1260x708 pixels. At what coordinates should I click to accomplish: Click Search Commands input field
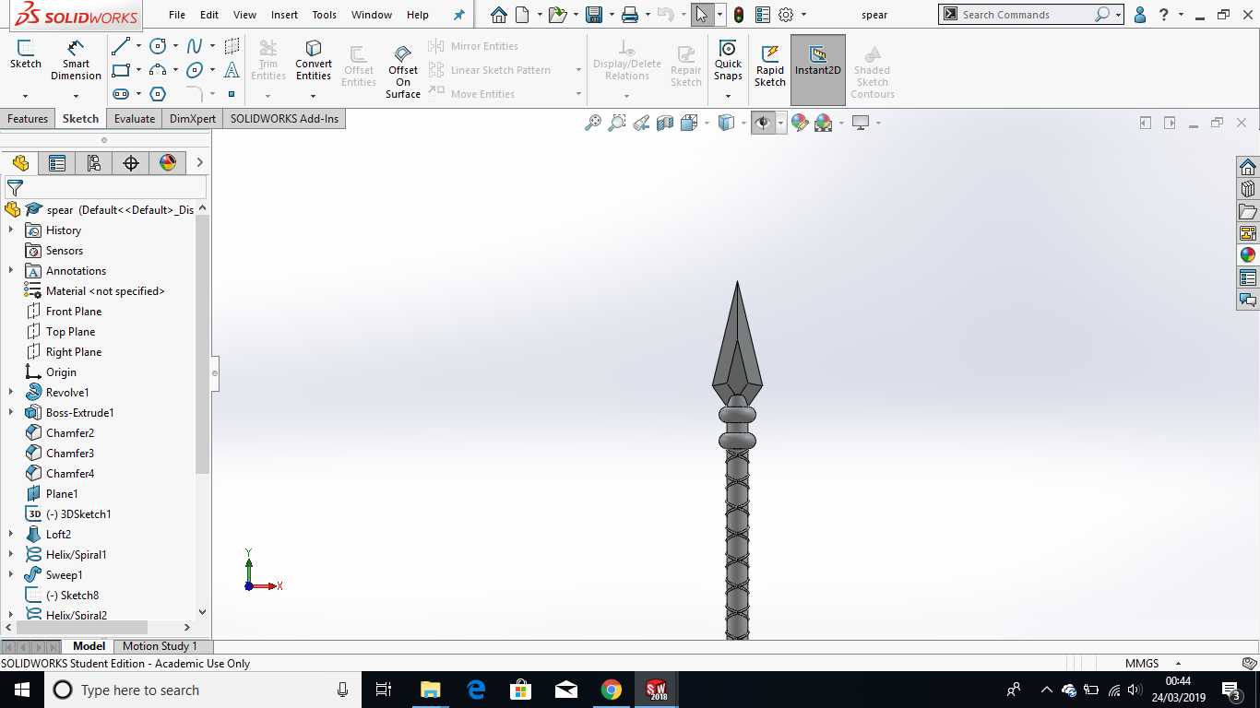(x=1025, y=15)
